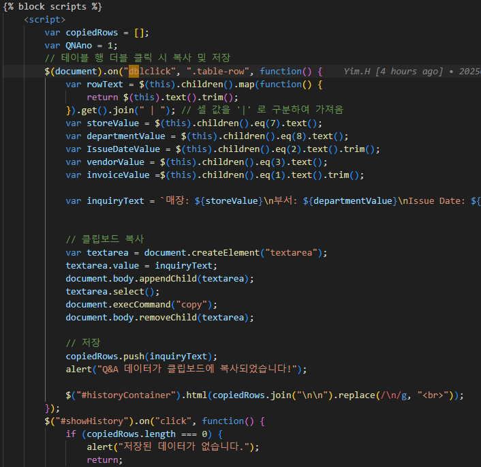Click the comment '테이블 행 더블 클릭 시 복사 및 저장'
Screen dimensions: 481x467
[x=138, y=58]
